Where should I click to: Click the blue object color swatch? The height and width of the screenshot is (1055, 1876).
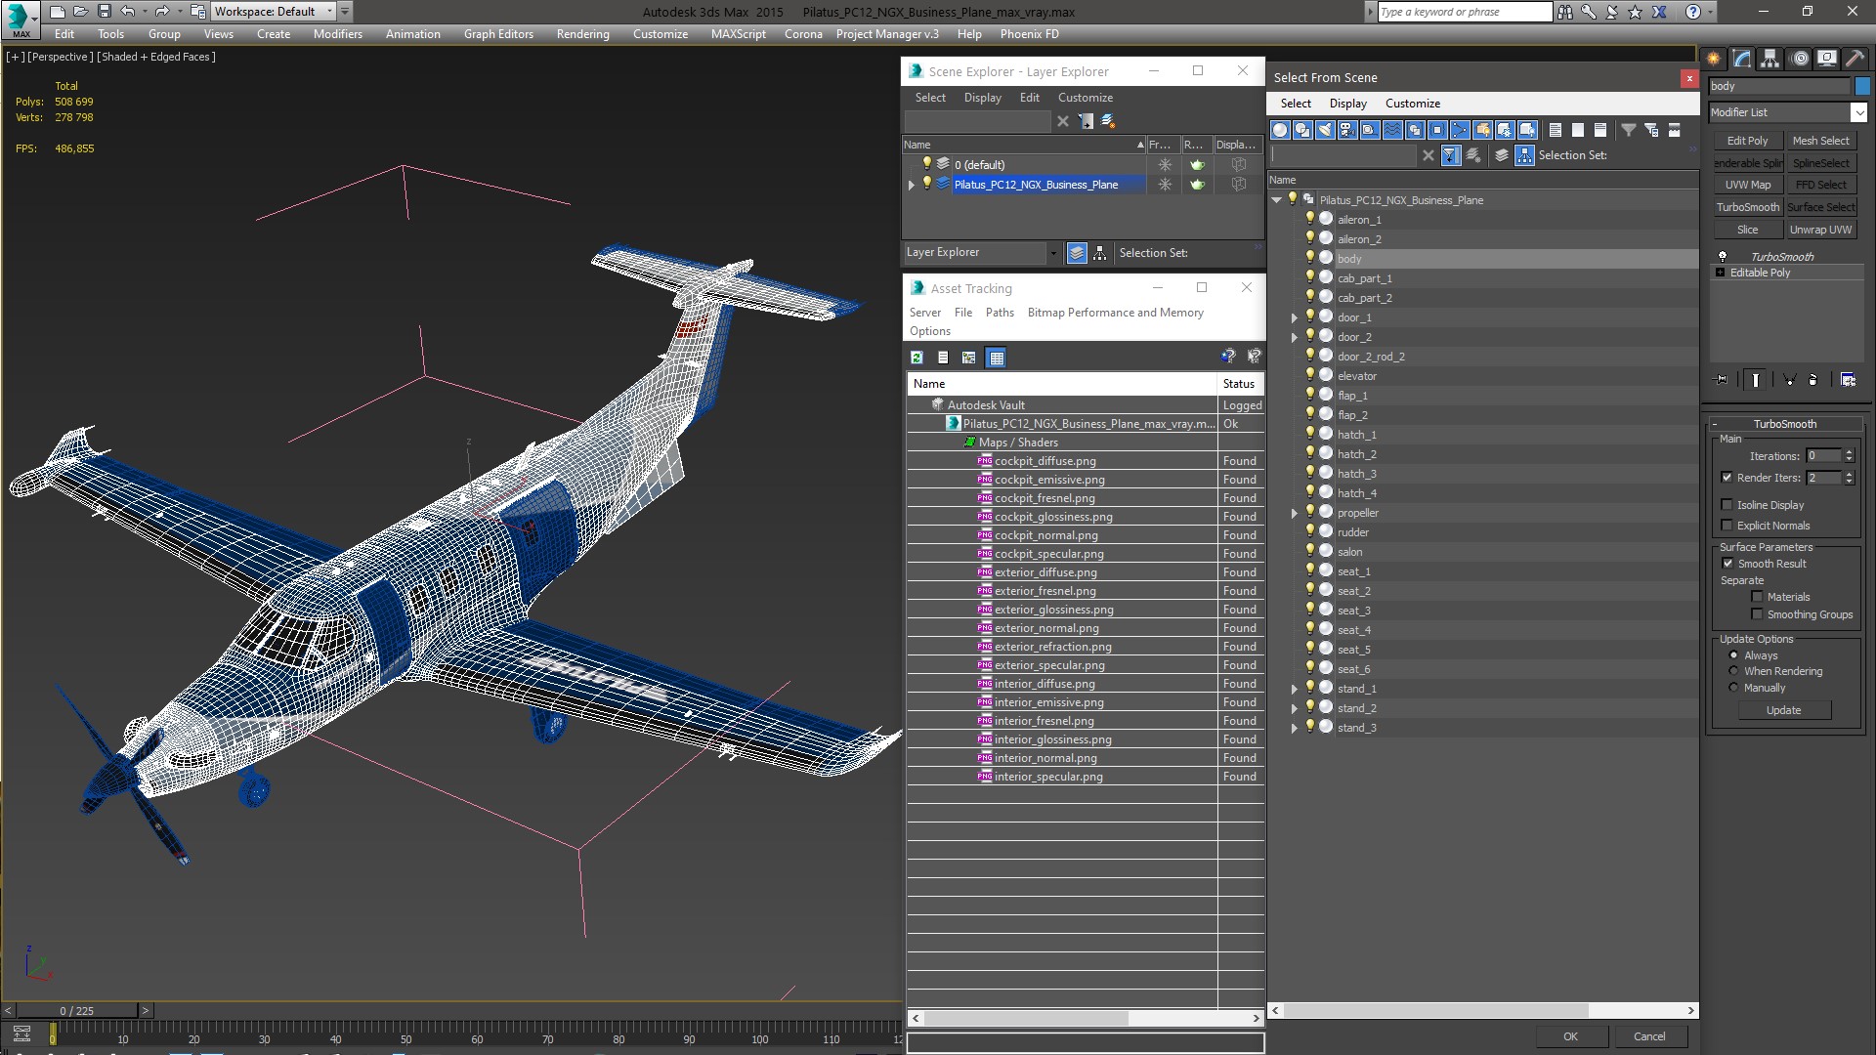click(1862, 86)
